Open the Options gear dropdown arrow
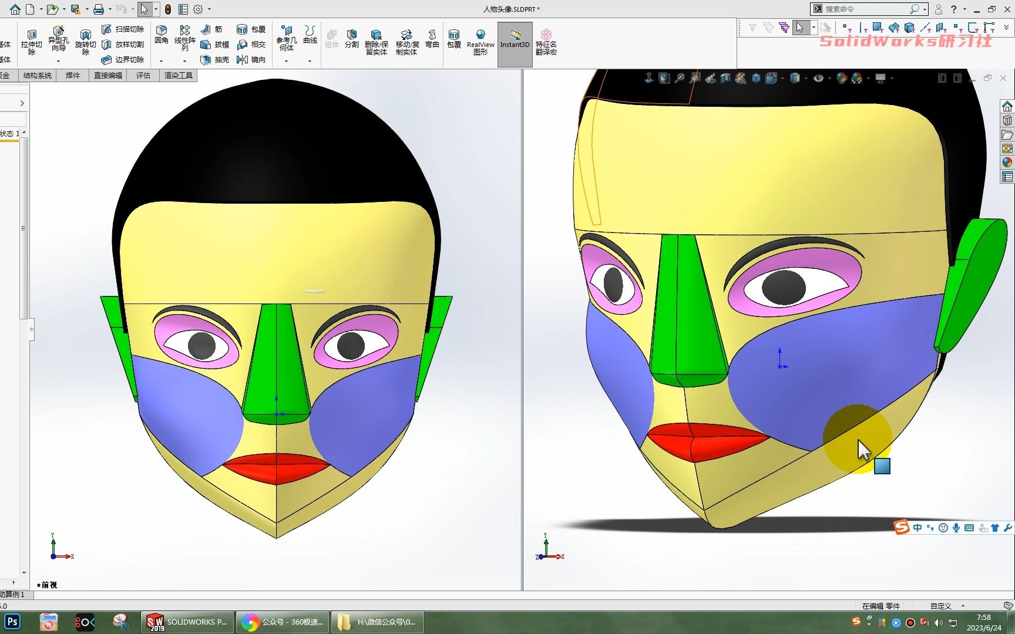Image resolution: width=1015 pixels, height=634 pixels. pyautogui.click(x=209, y=9)
